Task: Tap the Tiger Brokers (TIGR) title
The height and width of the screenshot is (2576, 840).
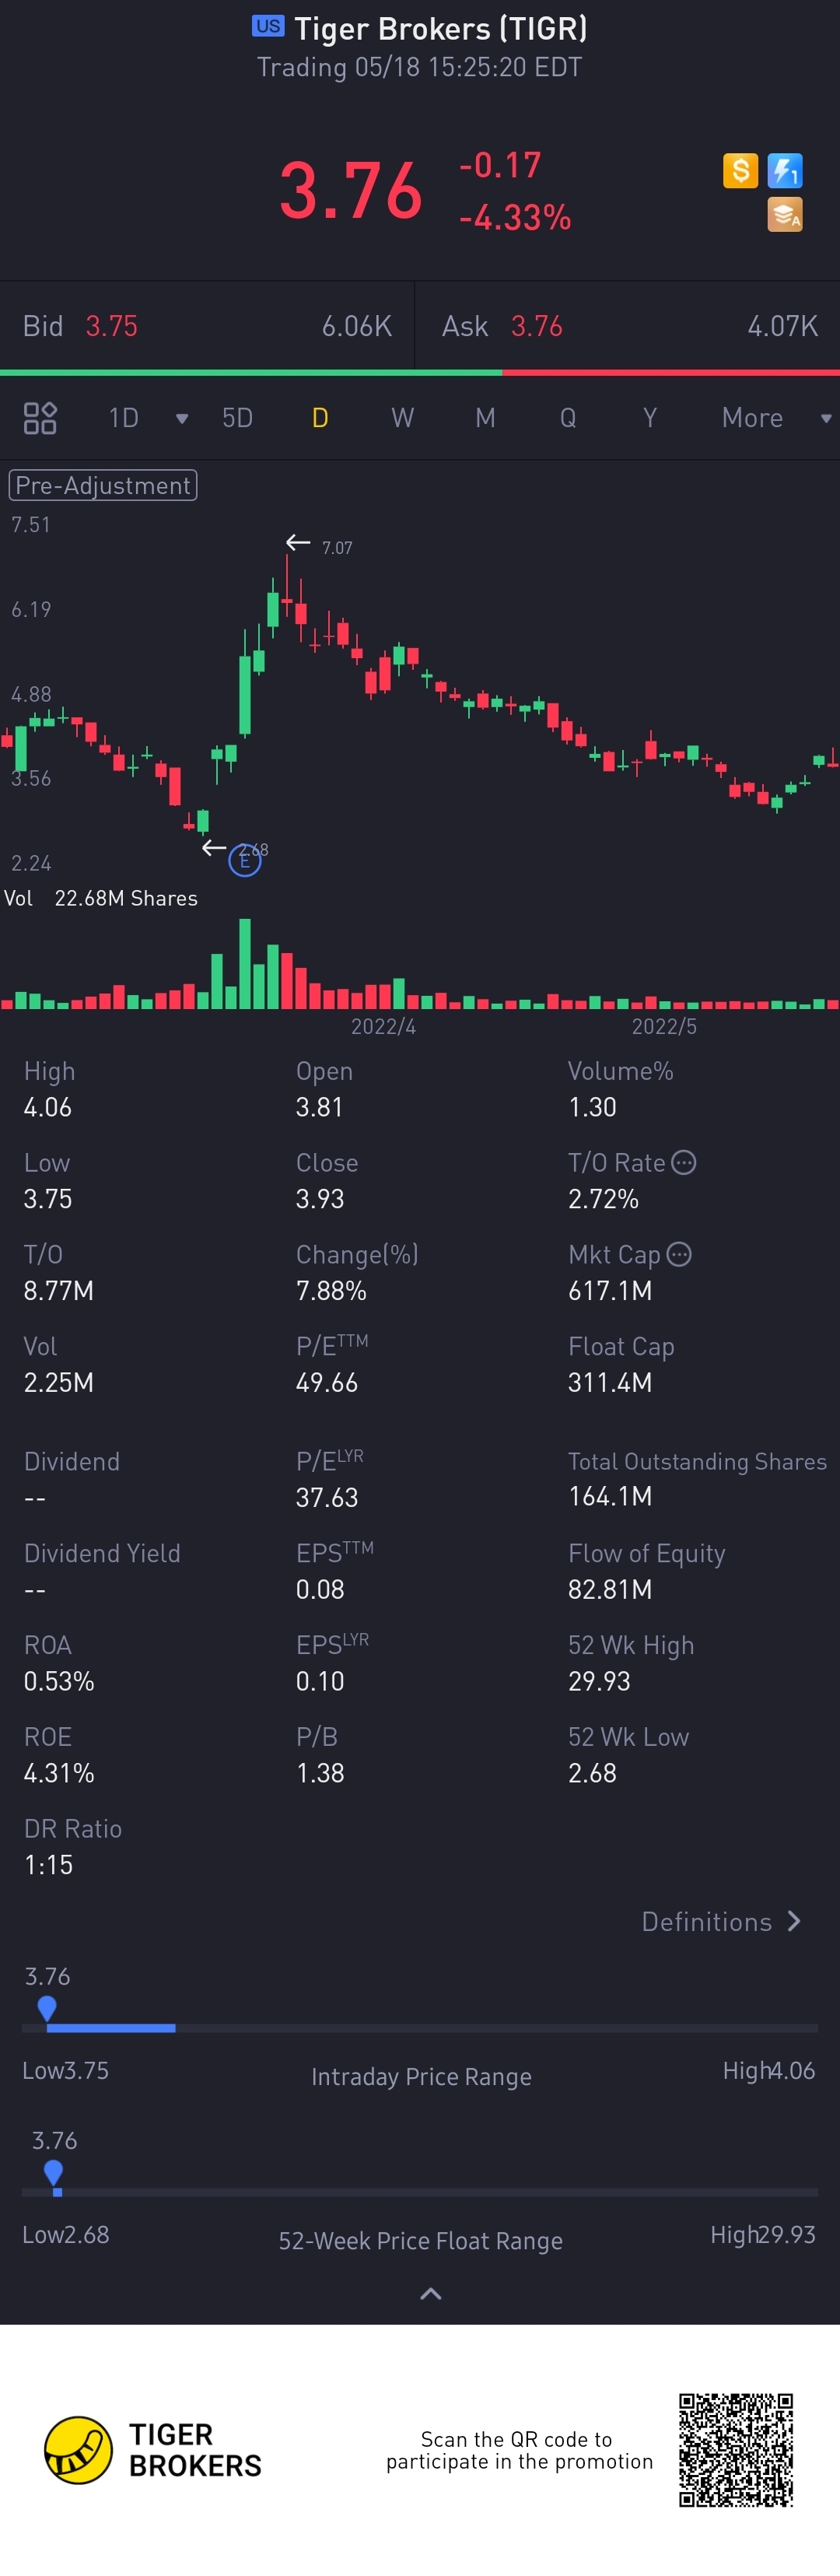Action: [x=441, y=28]
